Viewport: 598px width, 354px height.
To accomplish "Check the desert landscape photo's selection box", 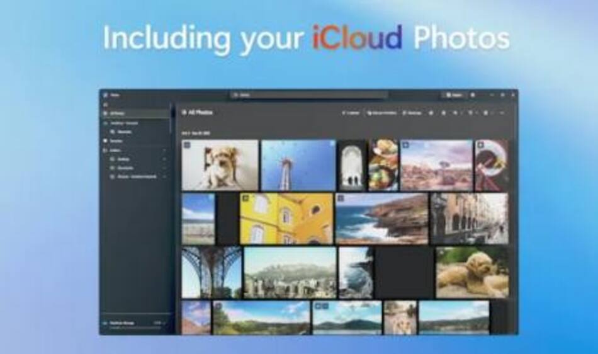I will point(405,145).
